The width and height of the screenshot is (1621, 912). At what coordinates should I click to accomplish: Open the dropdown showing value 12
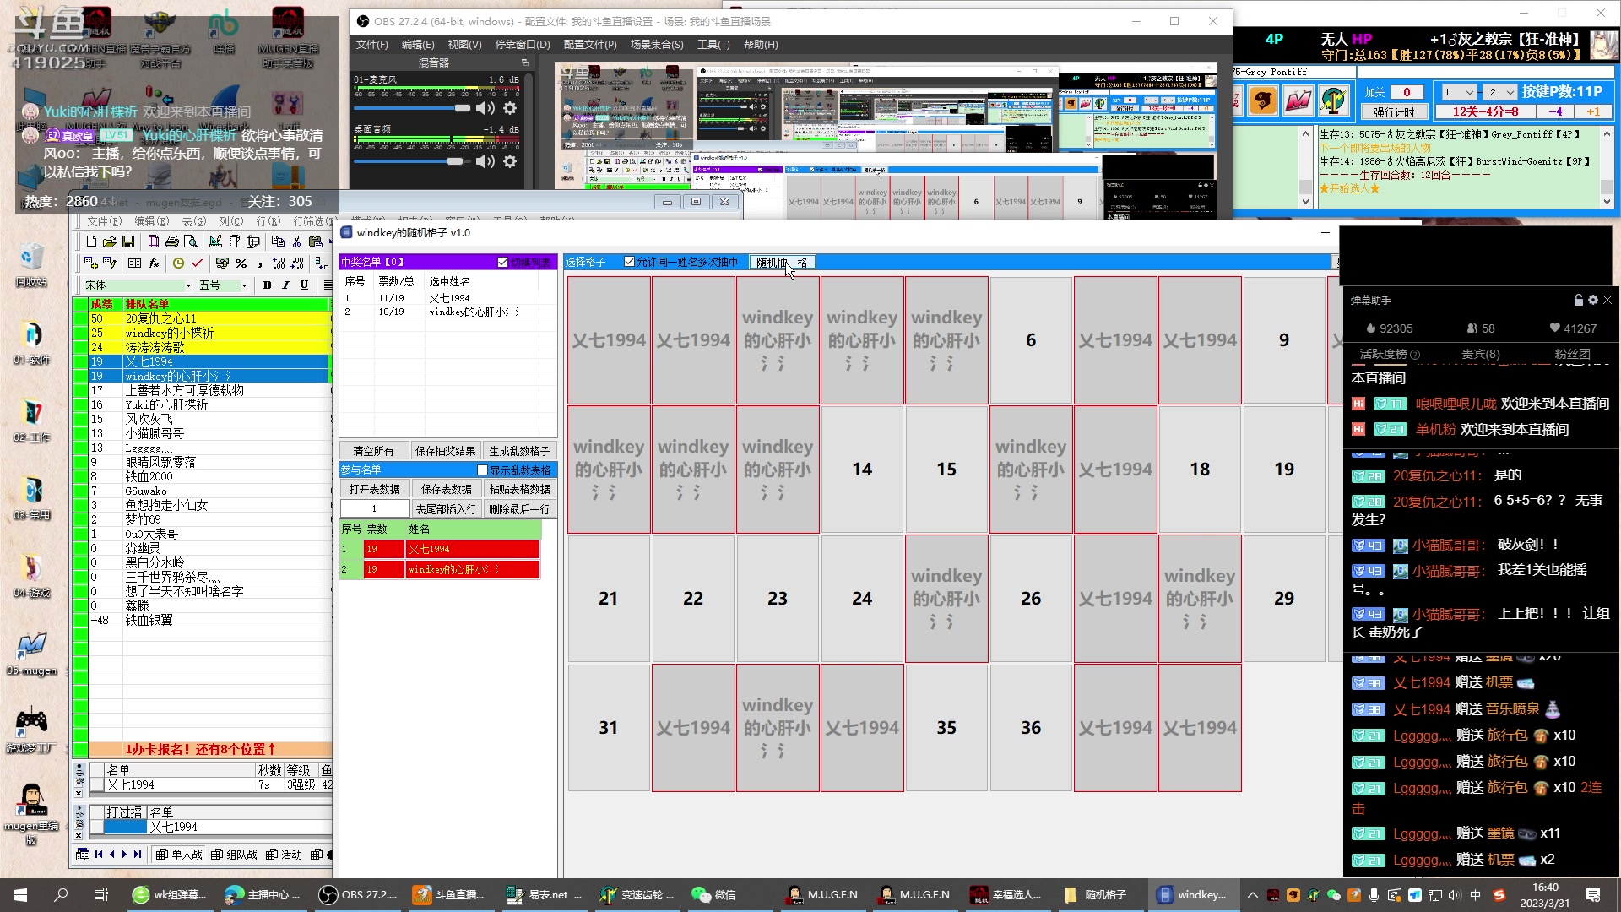pyautogui.click(x=1510, y=92)
